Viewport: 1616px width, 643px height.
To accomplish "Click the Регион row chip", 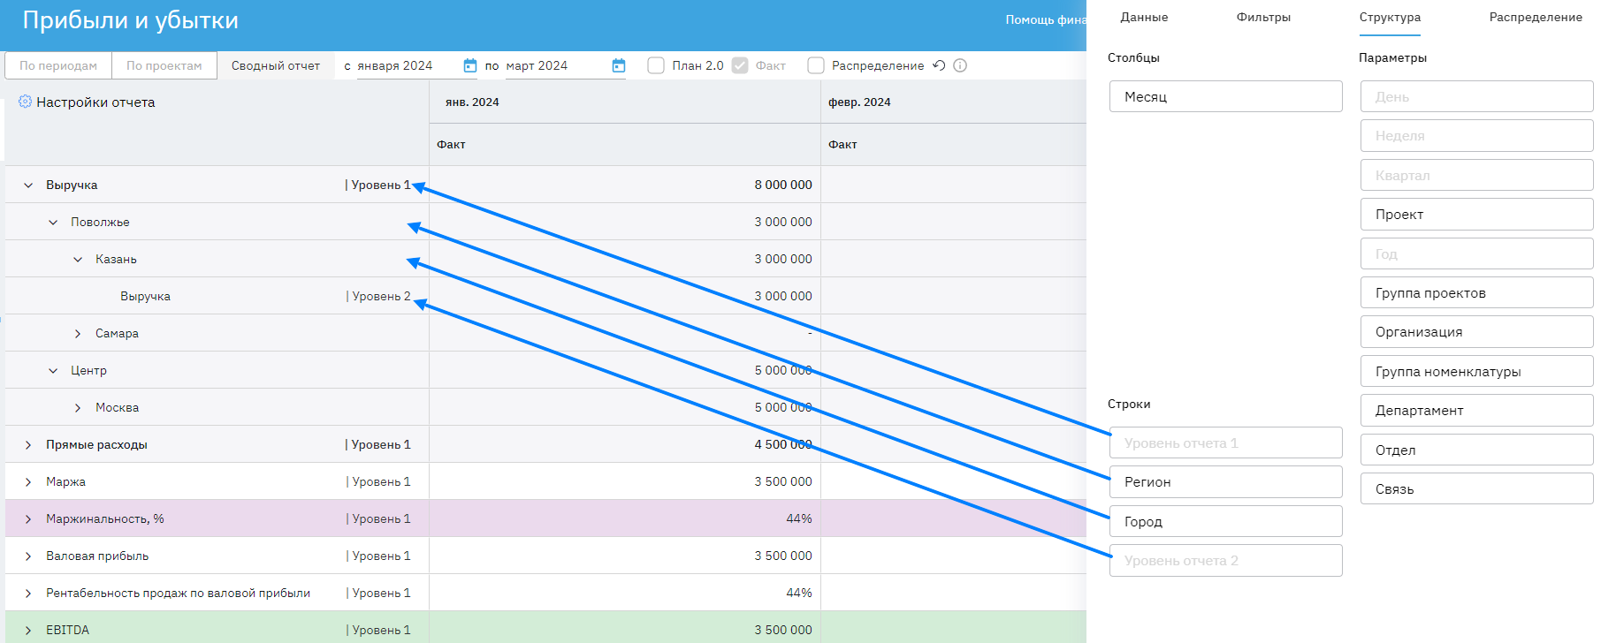I will tap(1225, 481).
